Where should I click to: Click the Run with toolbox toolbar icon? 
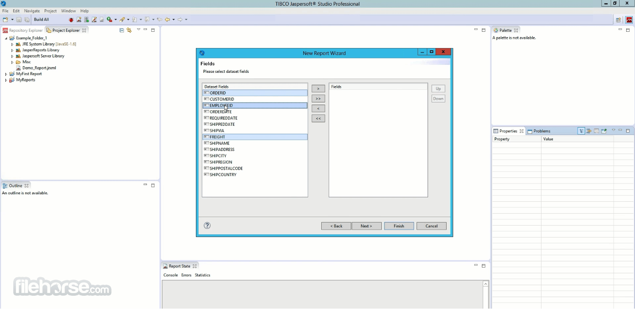[109, 19]
